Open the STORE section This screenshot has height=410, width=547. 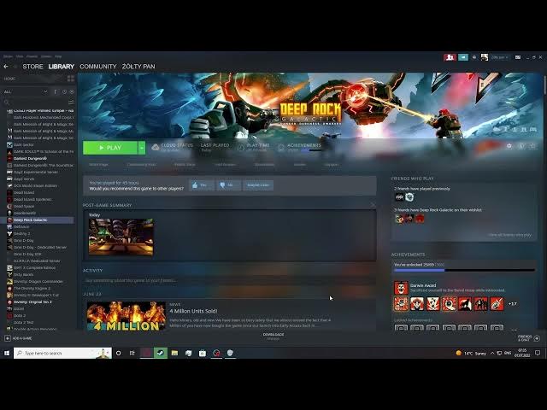click(x=32, y=67)
